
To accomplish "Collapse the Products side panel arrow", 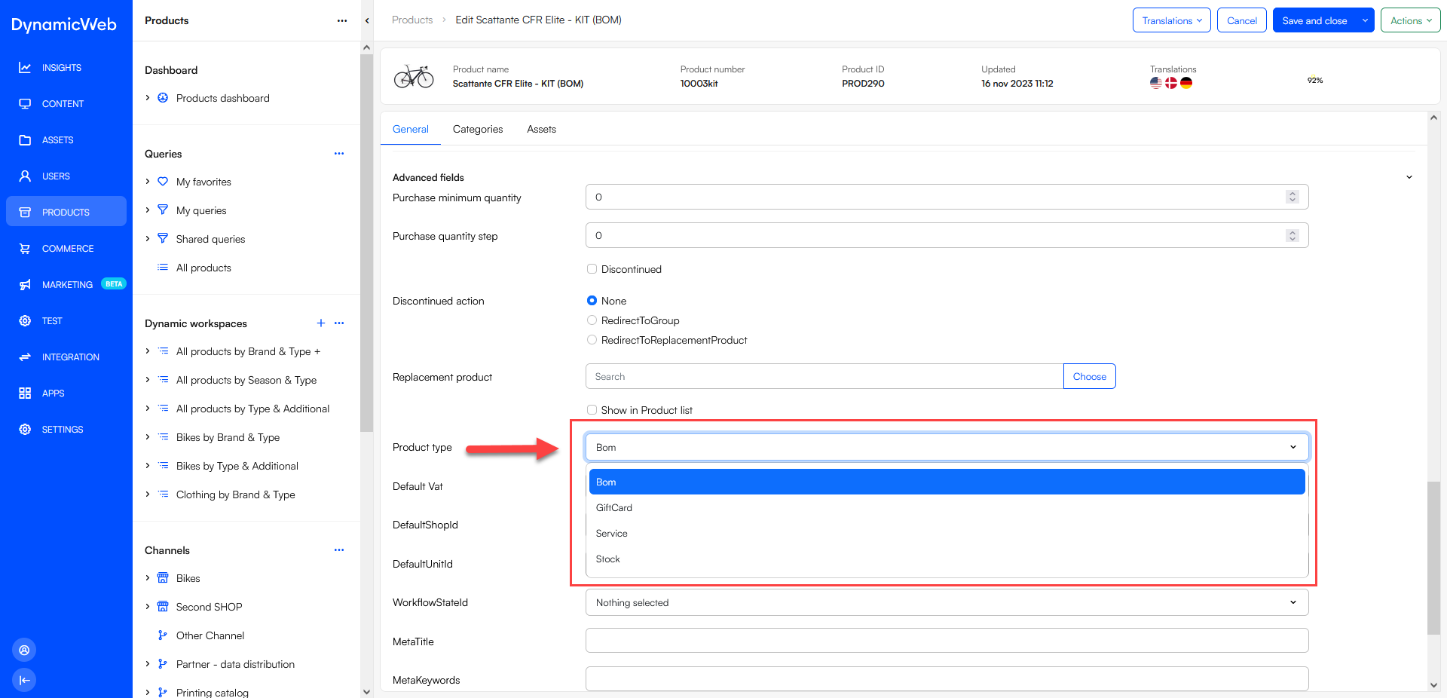I will click(367, 20).
